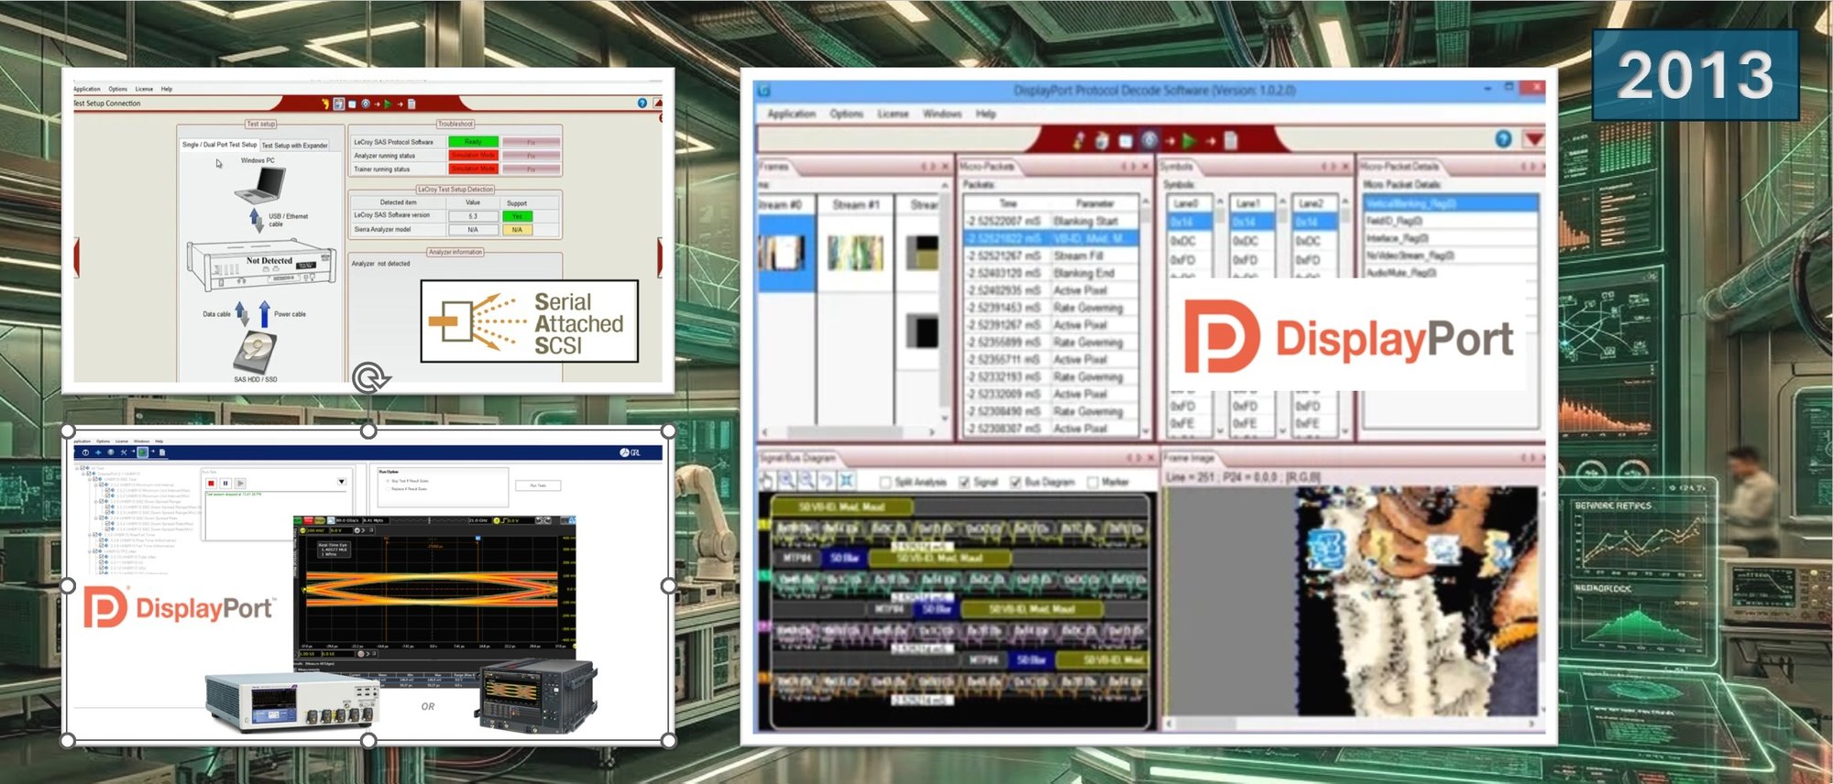
Task: Uncheck the Bus Diagram checkbox
Action: [1015, 482]
